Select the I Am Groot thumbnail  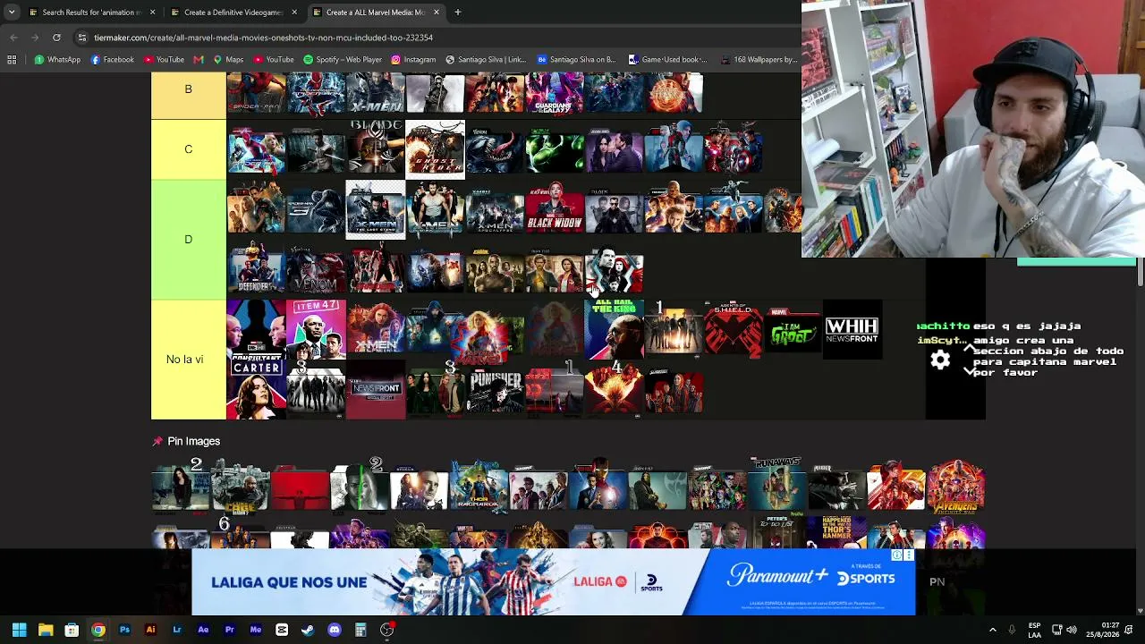pyautogui.click(x=793, y=329)
